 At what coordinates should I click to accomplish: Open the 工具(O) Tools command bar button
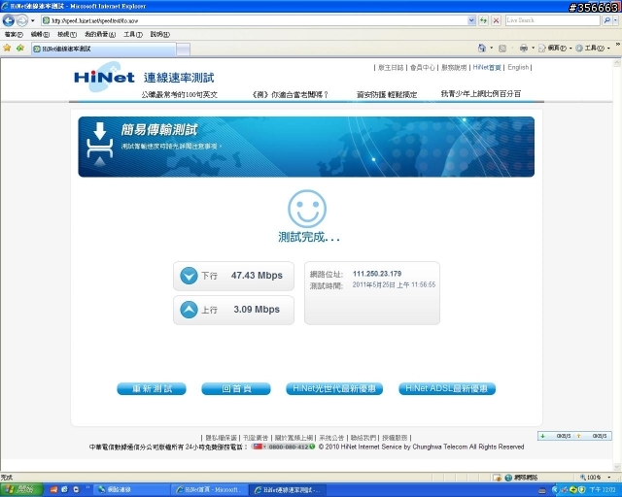pyautogui.click(x=593, y=48)
